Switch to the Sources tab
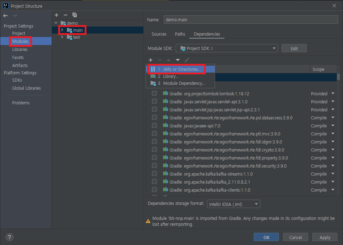Screen dimensions: 343x245 point(159,34)
